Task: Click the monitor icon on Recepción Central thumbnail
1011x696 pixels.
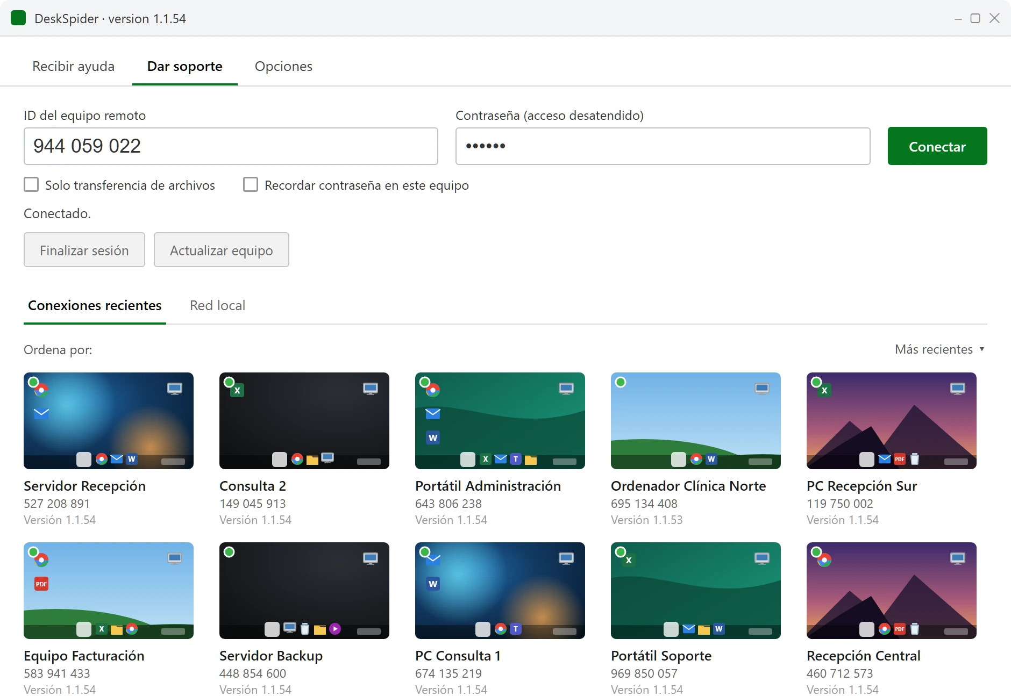Action: (958, 558)
